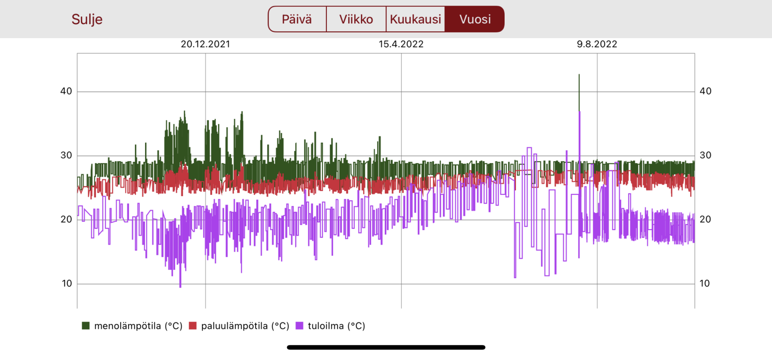The image size is (772, 357).
Task: Click the right axis 10 label
Action: tap(704, 283)
